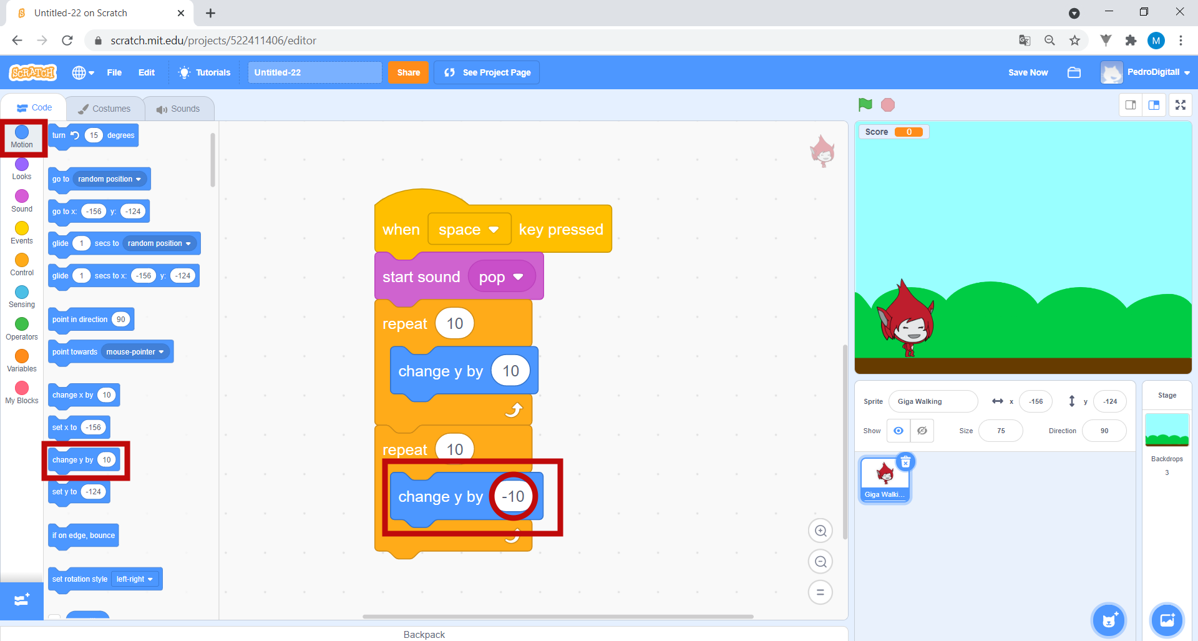Select the Events block category

(22, 233)
